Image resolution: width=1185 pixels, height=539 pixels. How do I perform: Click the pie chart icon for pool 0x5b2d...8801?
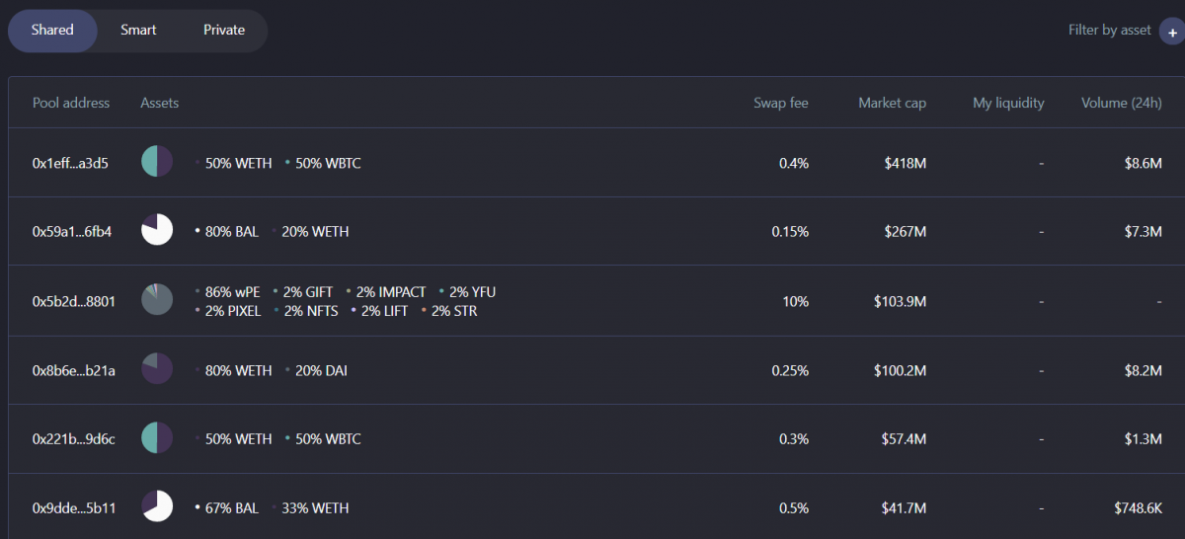(157, 300)
